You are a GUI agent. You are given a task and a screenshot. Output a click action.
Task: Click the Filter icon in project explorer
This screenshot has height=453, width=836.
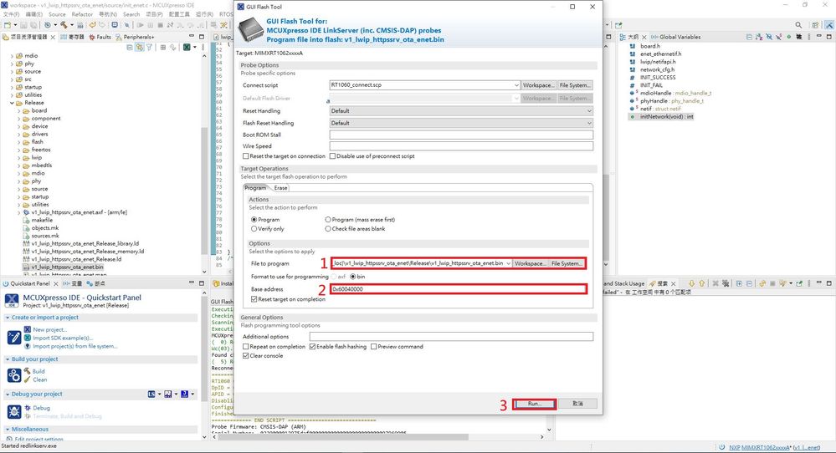point(149,48)
